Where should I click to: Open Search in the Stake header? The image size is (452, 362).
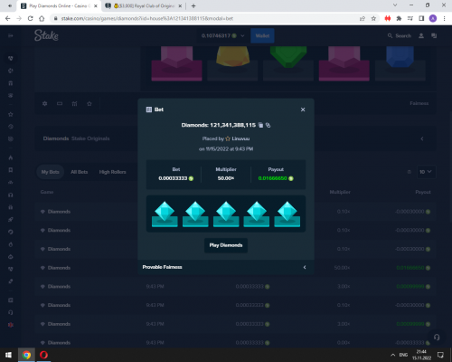[x=400, y=35]
